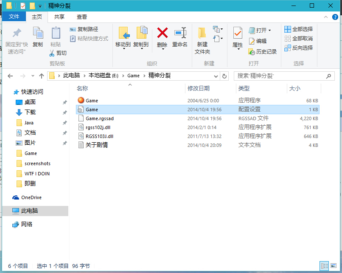The image size is (342, 273).
Task: Select RGSS103J.dll file
Action: (198, 136)
